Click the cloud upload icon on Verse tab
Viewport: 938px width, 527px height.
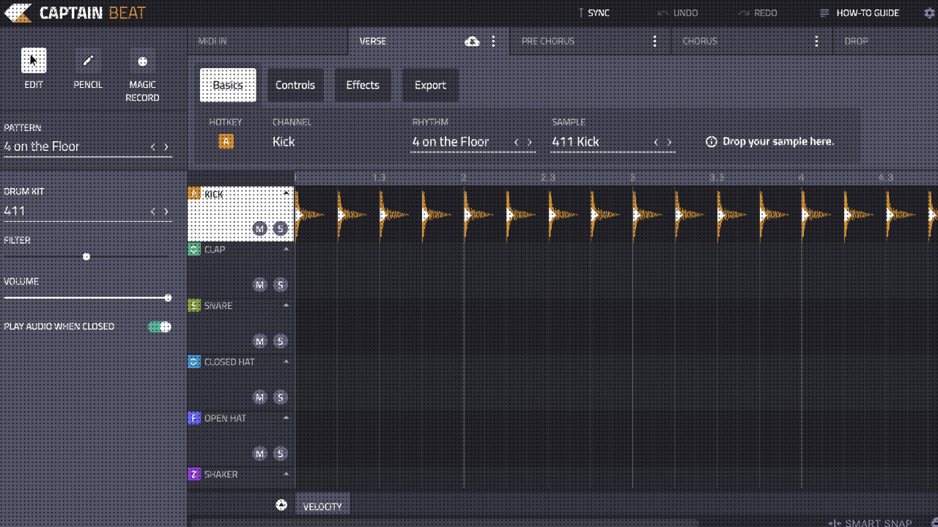473,42
